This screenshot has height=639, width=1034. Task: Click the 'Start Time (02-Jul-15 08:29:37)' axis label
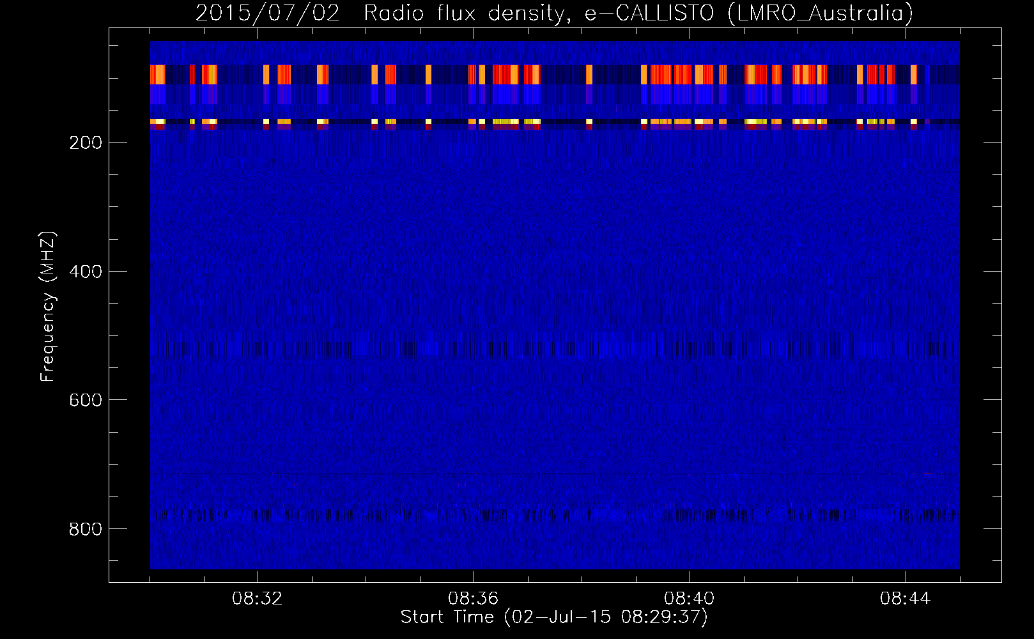click(x=554, y=617)
